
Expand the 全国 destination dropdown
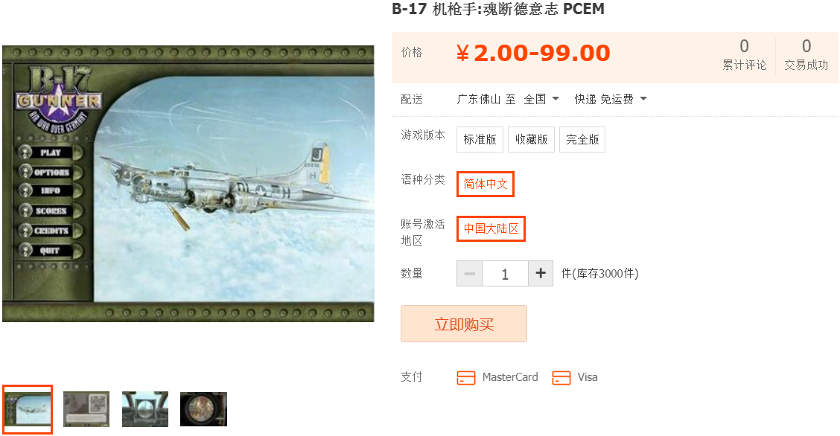coord(541,99)
